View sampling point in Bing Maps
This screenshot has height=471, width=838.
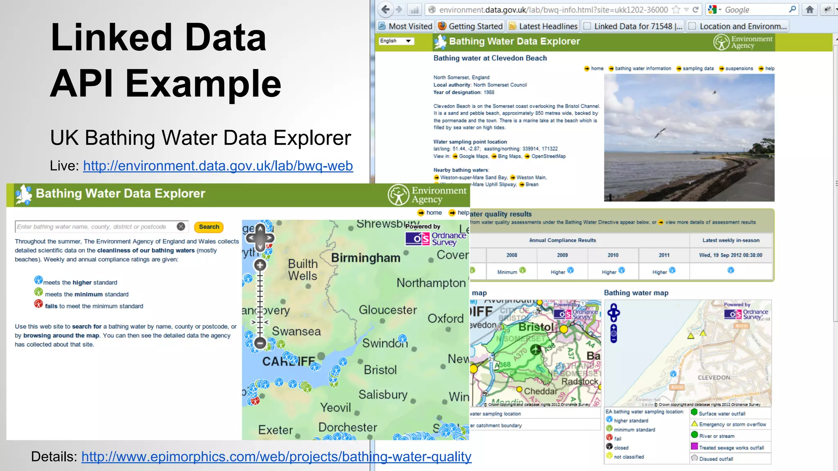[x=507, y=156]
